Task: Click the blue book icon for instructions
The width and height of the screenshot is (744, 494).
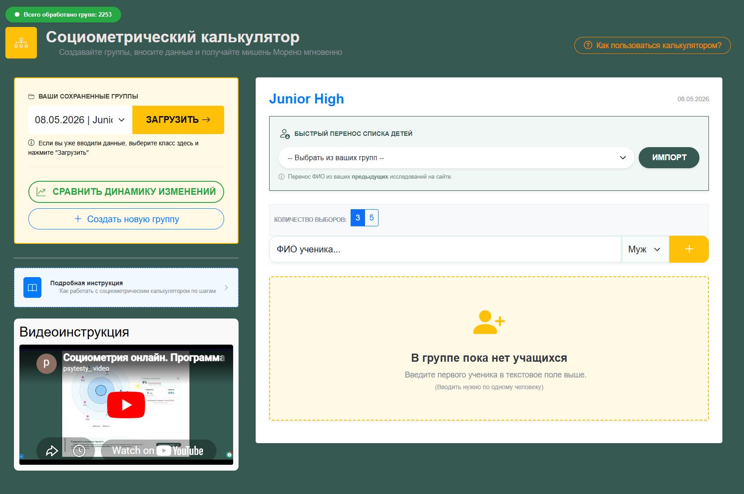Action: click(32, 287)
